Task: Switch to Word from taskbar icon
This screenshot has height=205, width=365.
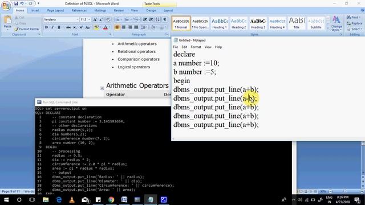Action: point(124,200)
